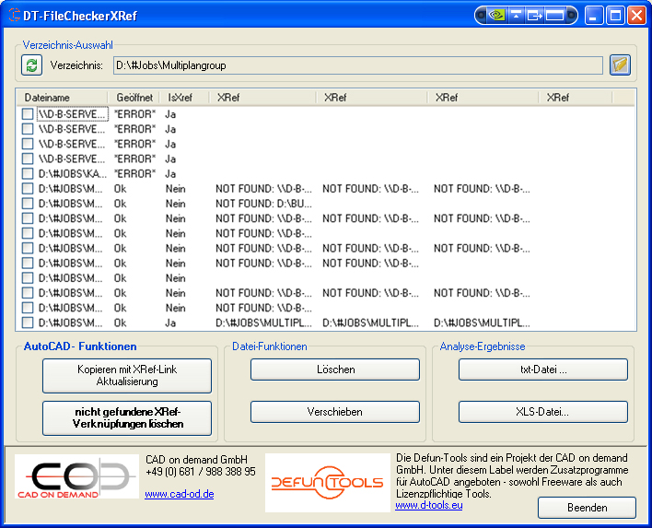This screenshot has width=652, height=528.
Task: Click the NVIDIA logo icon in title bar
Action: (497, 16)
